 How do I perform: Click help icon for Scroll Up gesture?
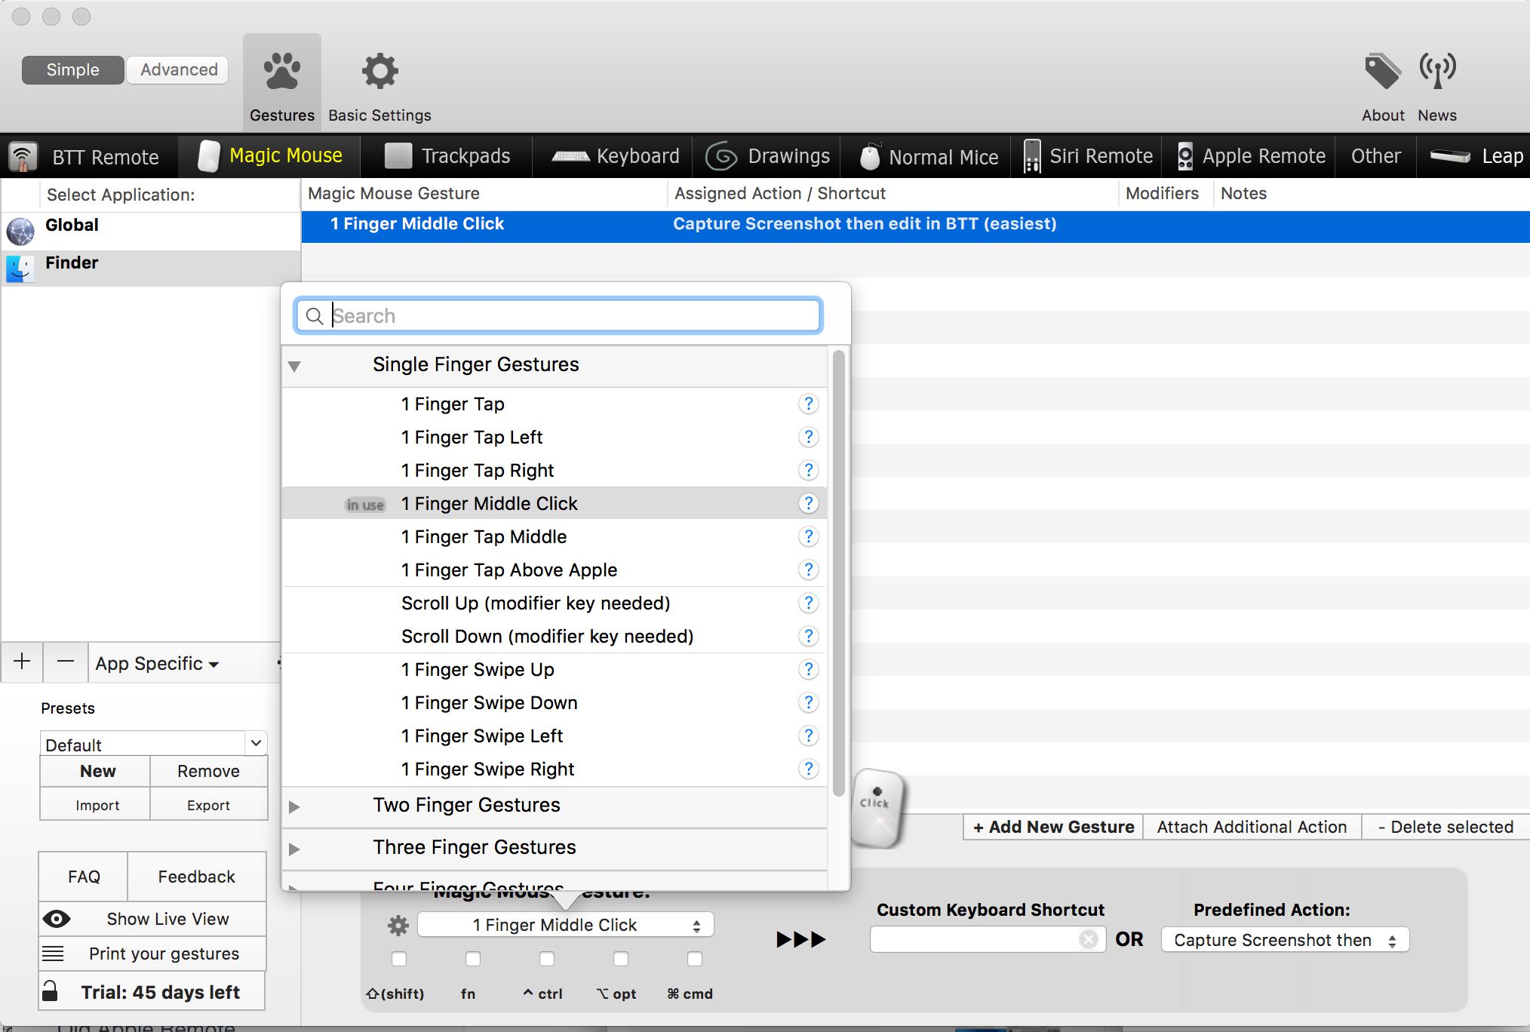pos(808,603)
